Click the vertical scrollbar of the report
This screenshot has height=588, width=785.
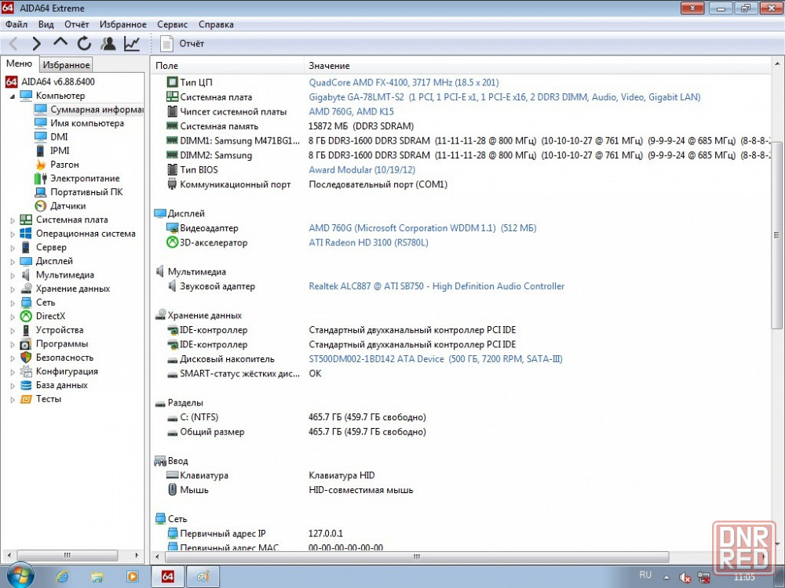click(x=777, y=235)
